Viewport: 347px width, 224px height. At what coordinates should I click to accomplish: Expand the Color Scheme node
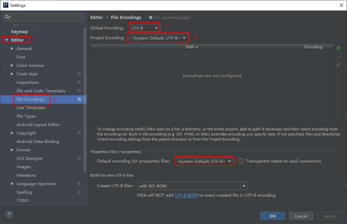click(12, 66)
